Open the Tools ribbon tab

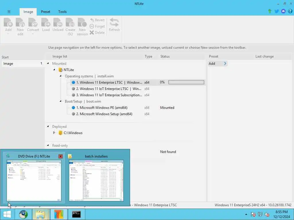[62, 12]
